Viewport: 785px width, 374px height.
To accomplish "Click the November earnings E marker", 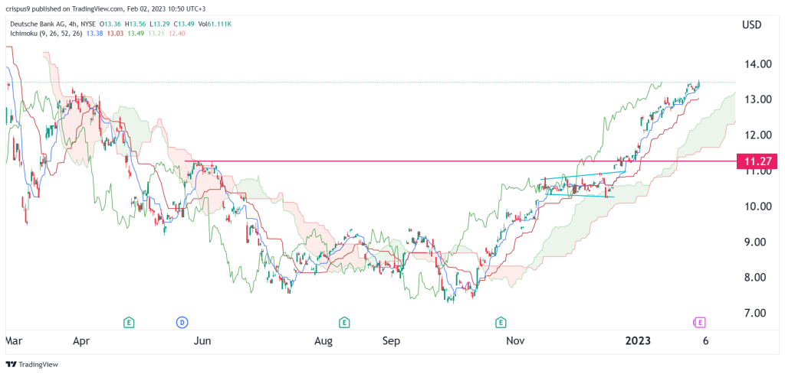I will point(500,323).
